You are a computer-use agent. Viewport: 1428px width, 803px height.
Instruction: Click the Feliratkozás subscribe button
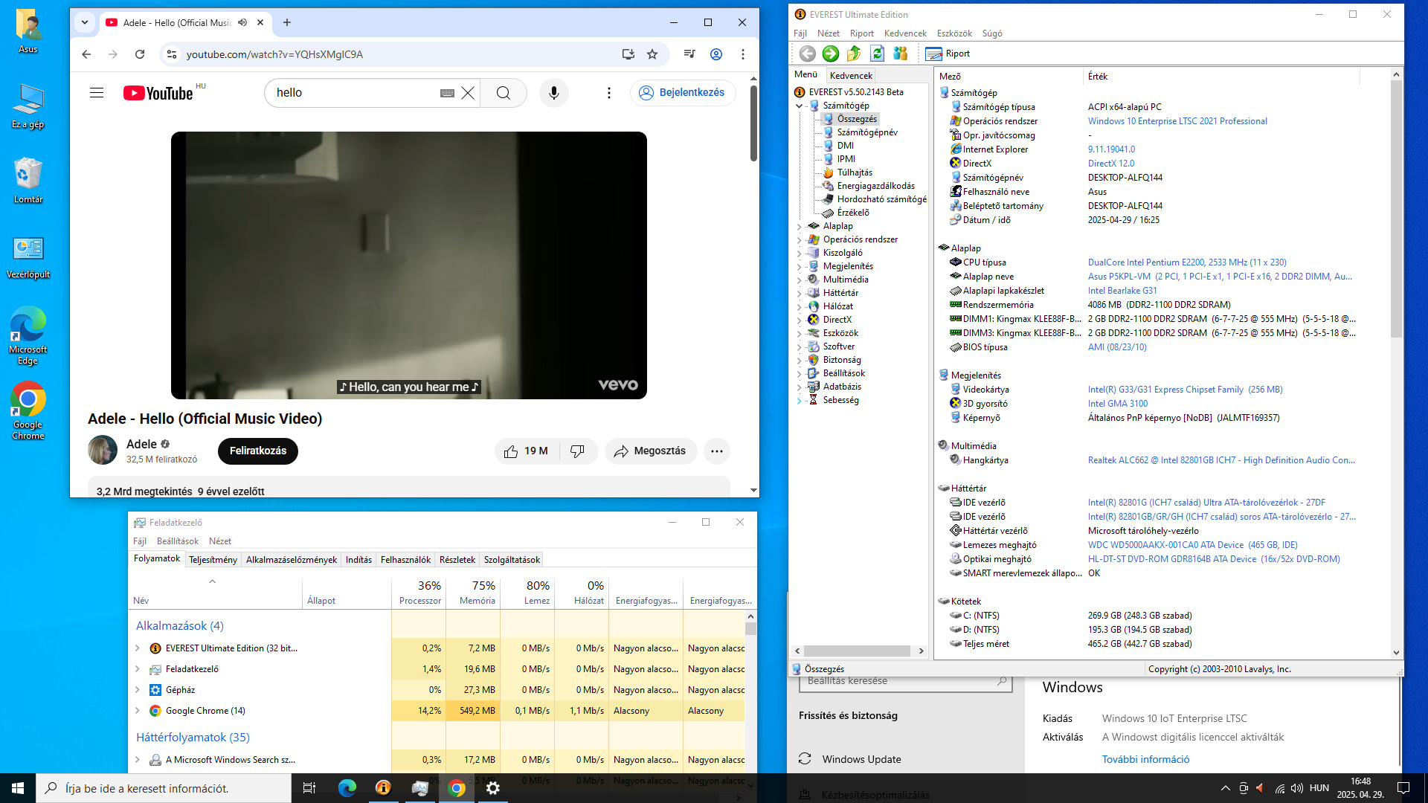pos(257,451)
